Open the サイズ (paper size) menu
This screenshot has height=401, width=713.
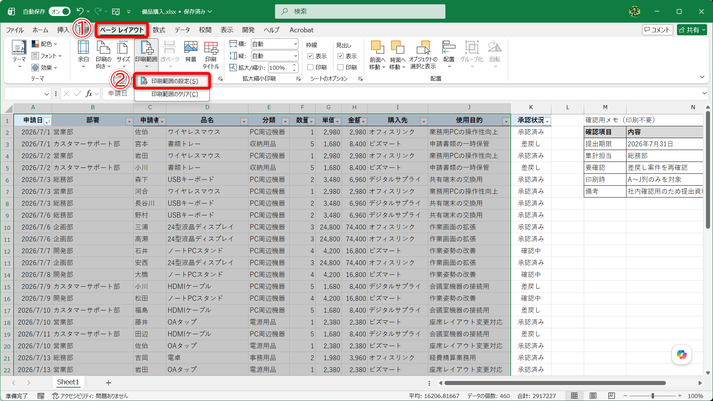pyautogui.click(x=123, y=54)
